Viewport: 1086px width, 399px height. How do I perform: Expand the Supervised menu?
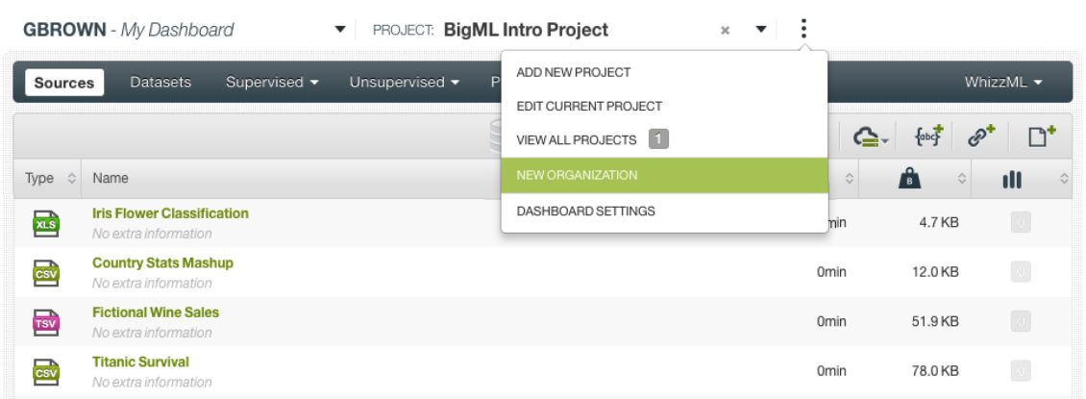[272, 82]
